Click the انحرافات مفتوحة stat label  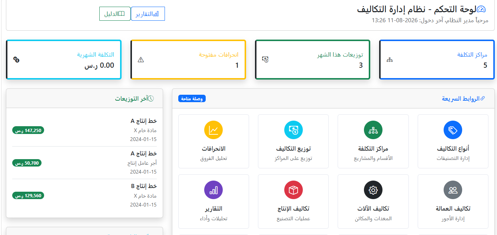[219, 55]
